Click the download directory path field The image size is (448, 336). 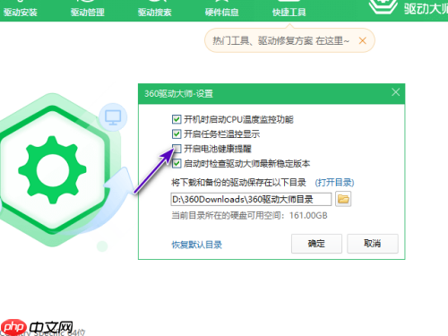pos(251,199)
